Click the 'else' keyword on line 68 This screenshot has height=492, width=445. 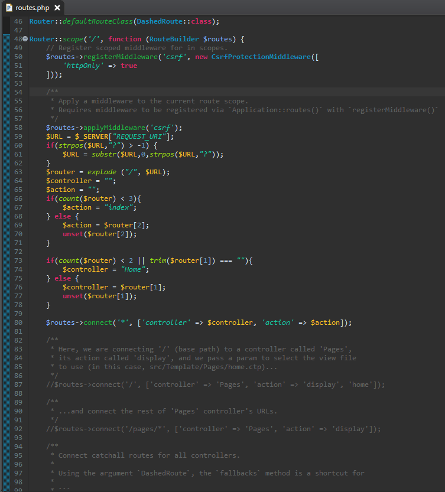[x=63, y=216]
